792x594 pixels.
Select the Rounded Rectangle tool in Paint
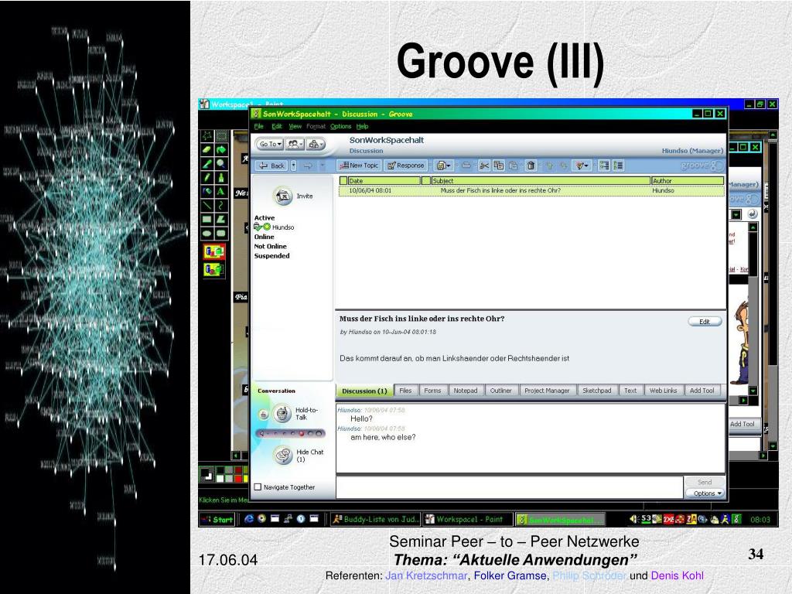tap(220, 234)
